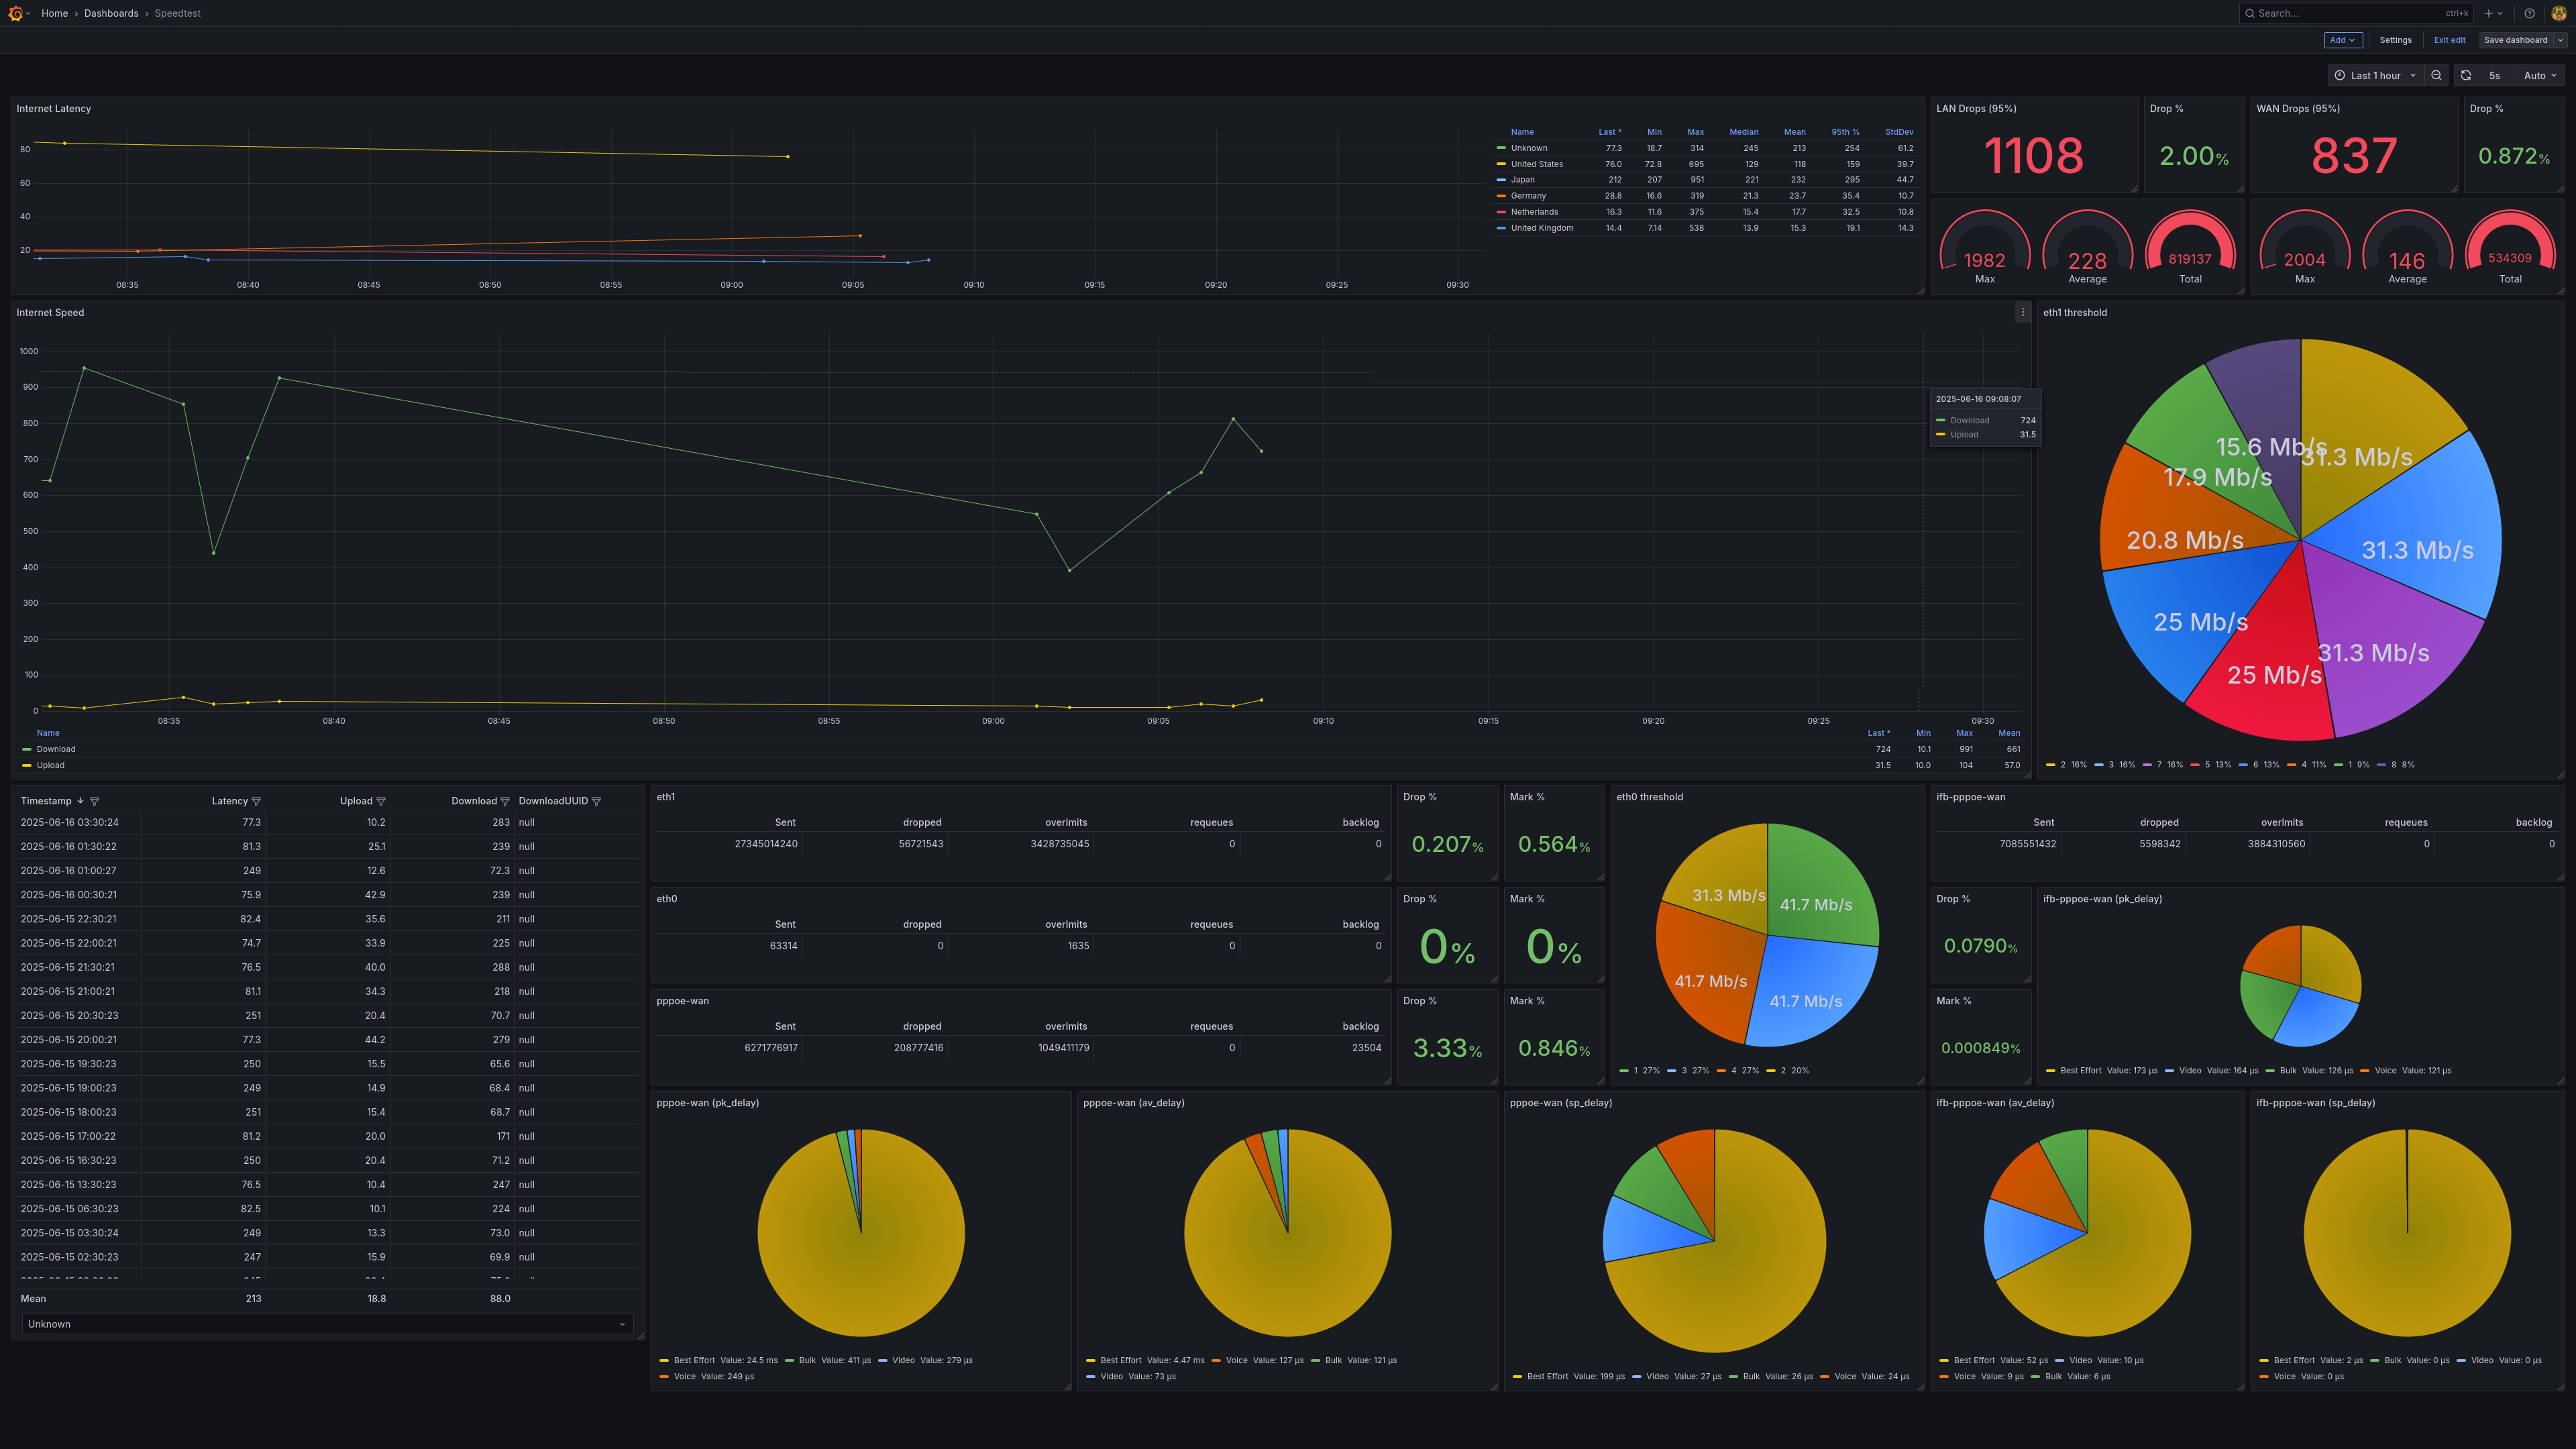Click the Mean footer latency value 213
Screen dimensions: 2576x1449
pos(253,1299)
